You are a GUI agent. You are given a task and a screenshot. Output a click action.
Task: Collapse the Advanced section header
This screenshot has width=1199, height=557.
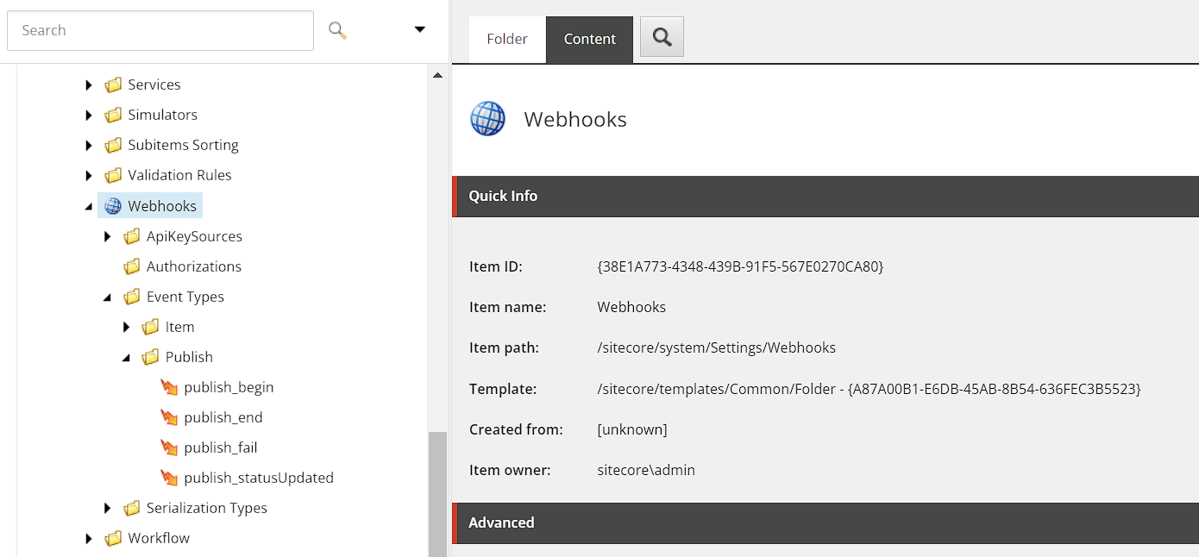[501, 523]
